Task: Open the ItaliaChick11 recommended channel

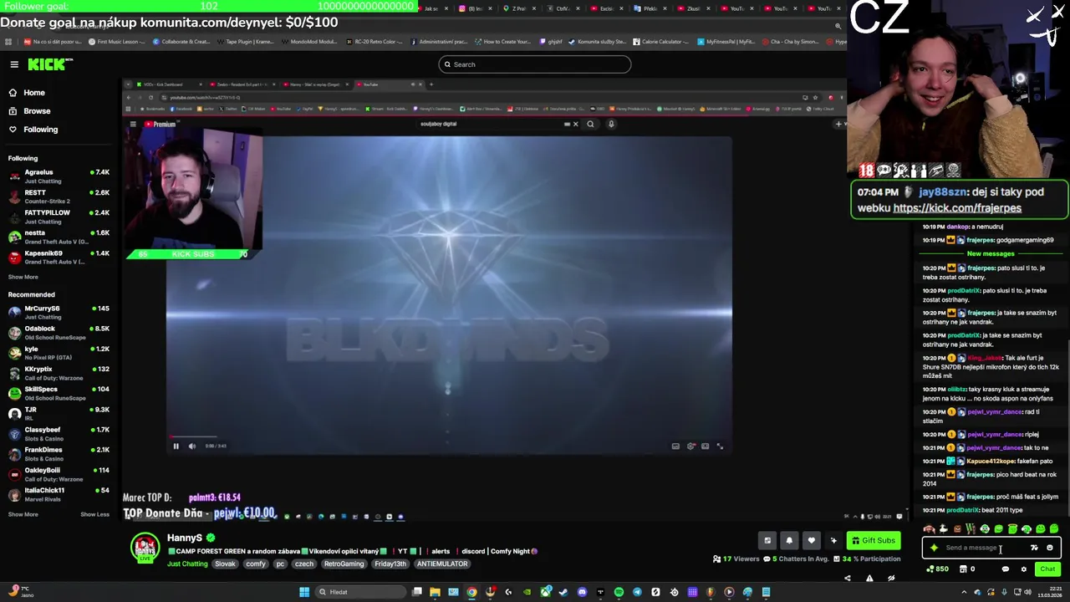Action: coord(59,493)
